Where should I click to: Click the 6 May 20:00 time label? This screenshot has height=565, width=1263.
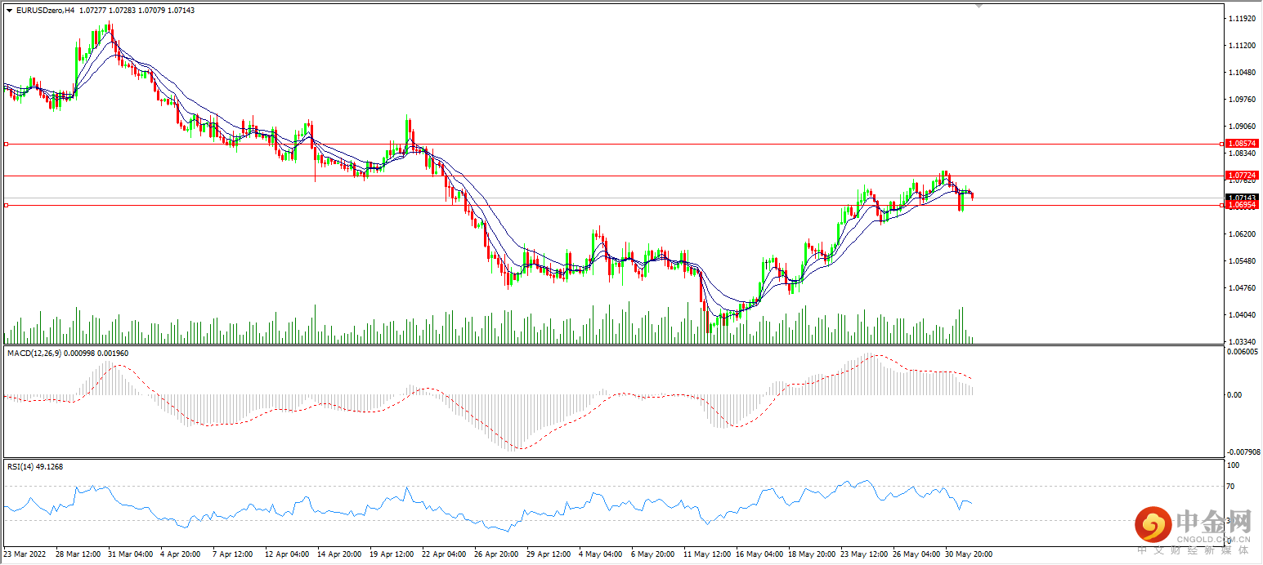[652, 554]
